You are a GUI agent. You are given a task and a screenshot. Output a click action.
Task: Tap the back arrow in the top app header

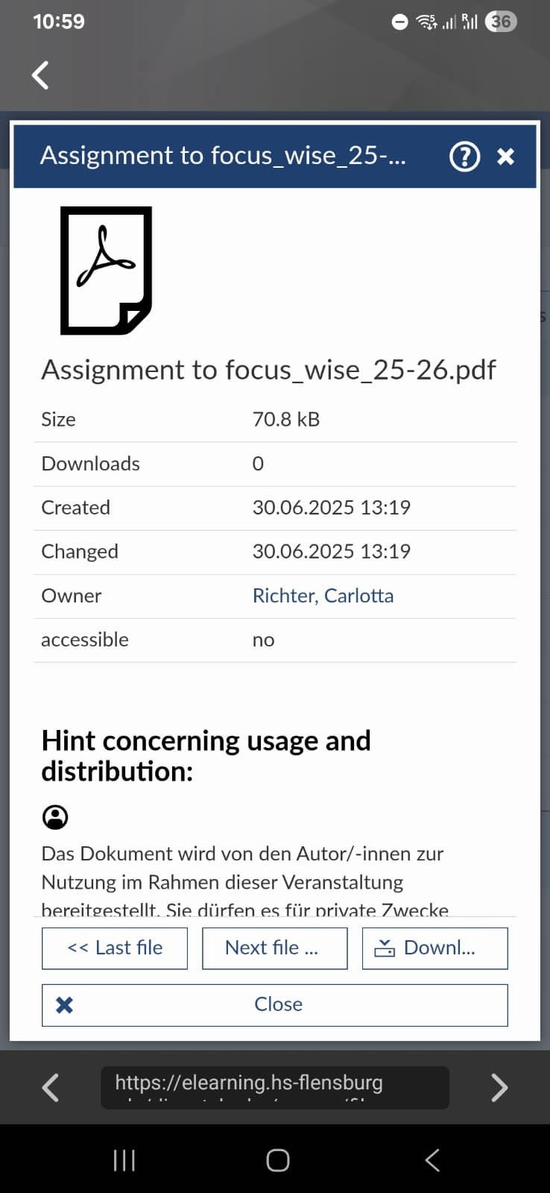(x=40, y=75)
